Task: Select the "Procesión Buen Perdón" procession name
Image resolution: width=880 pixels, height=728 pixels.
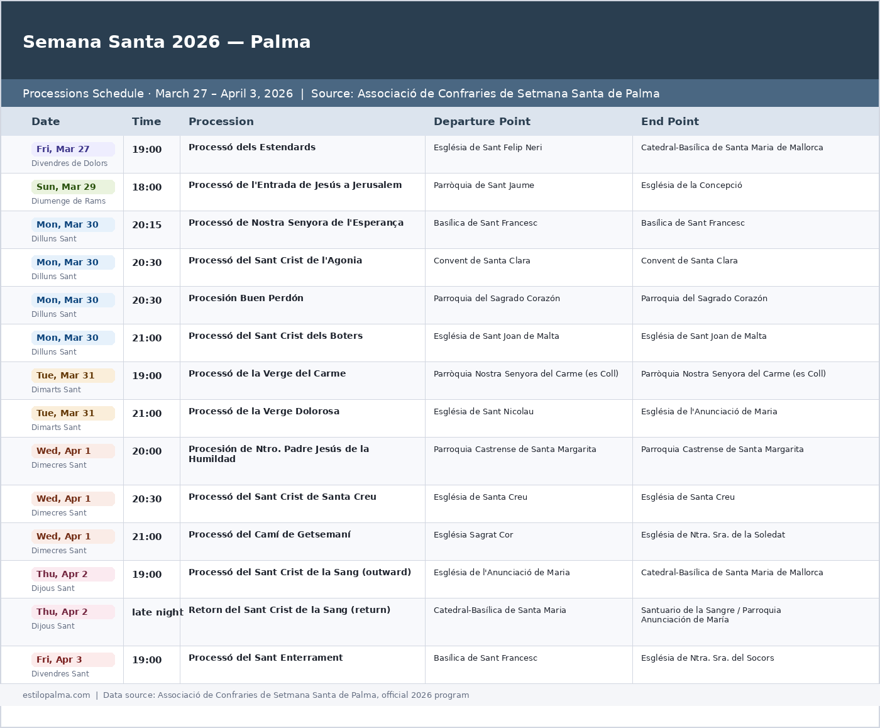Action: (246, 298)
